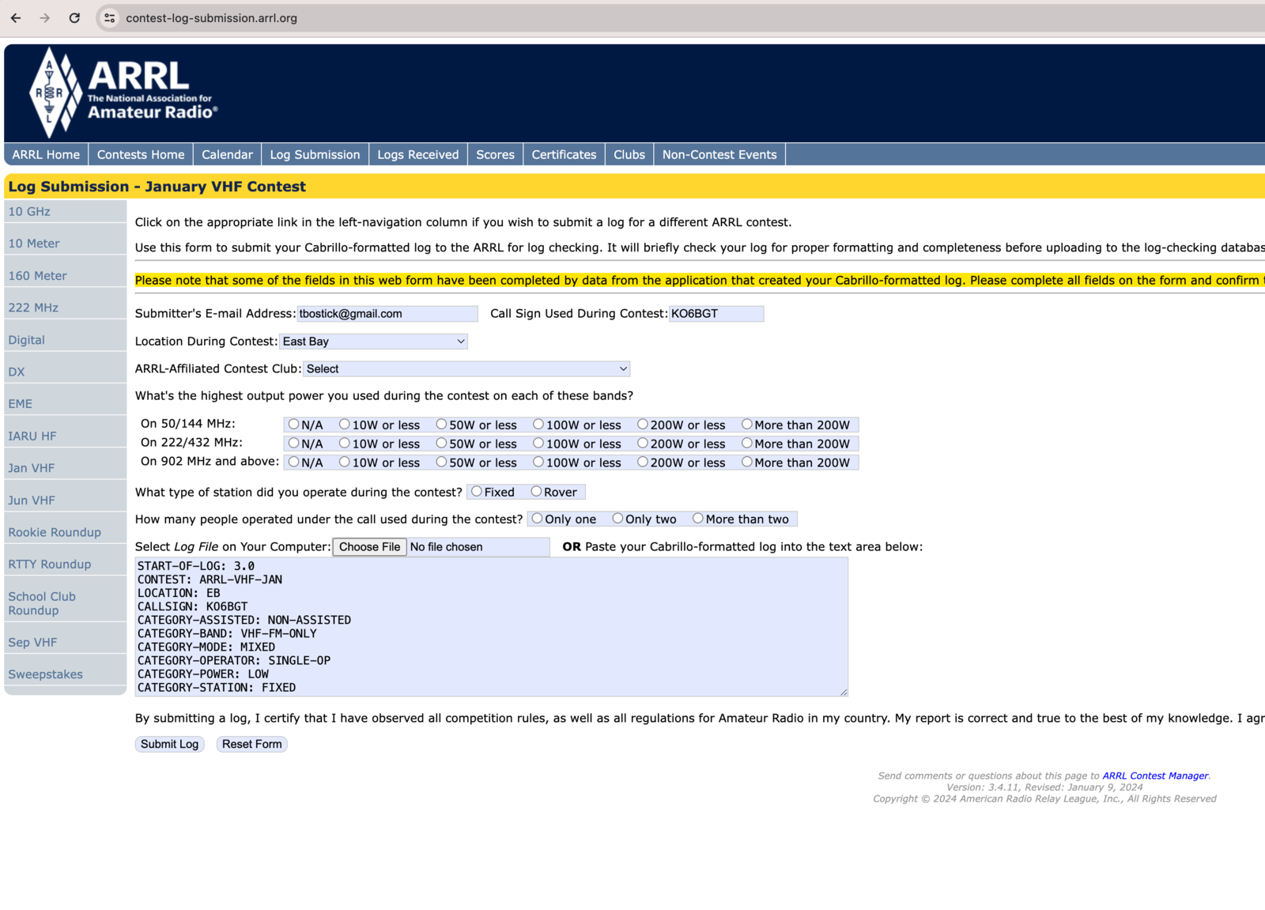
Task: Open Rookie Roundup in sidebar
Action: 55,532
